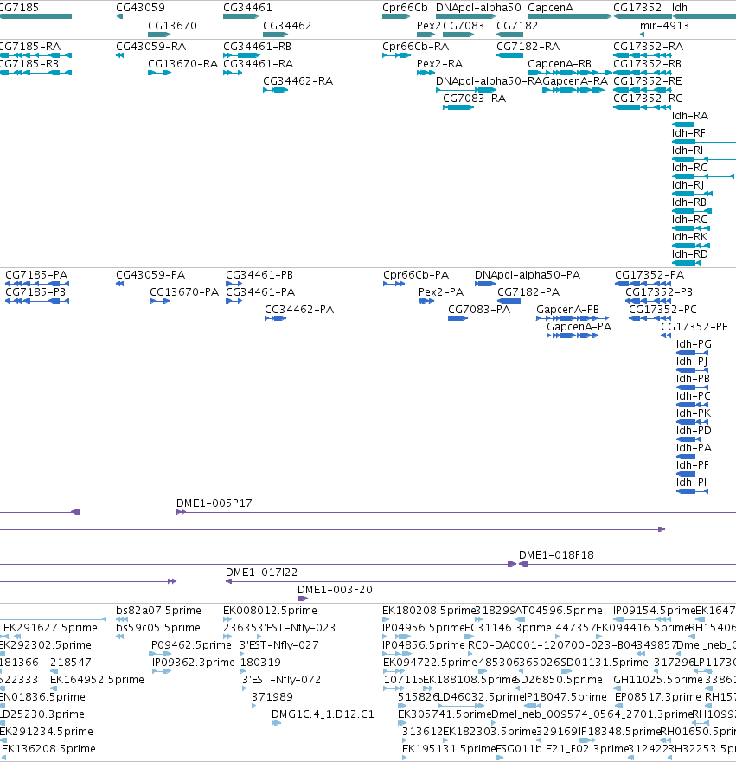Click the DME1-018F18 clone label
The height and width of the screenshot is (762, 736).
tap(556, 555)
